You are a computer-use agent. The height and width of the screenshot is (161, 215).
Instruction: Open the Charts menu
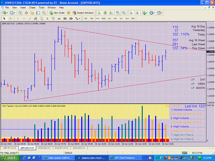click(x=32, y=8)
